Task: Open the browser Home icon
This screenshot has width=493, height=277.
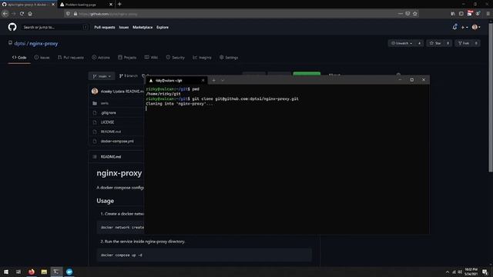Action: (30, 14)
